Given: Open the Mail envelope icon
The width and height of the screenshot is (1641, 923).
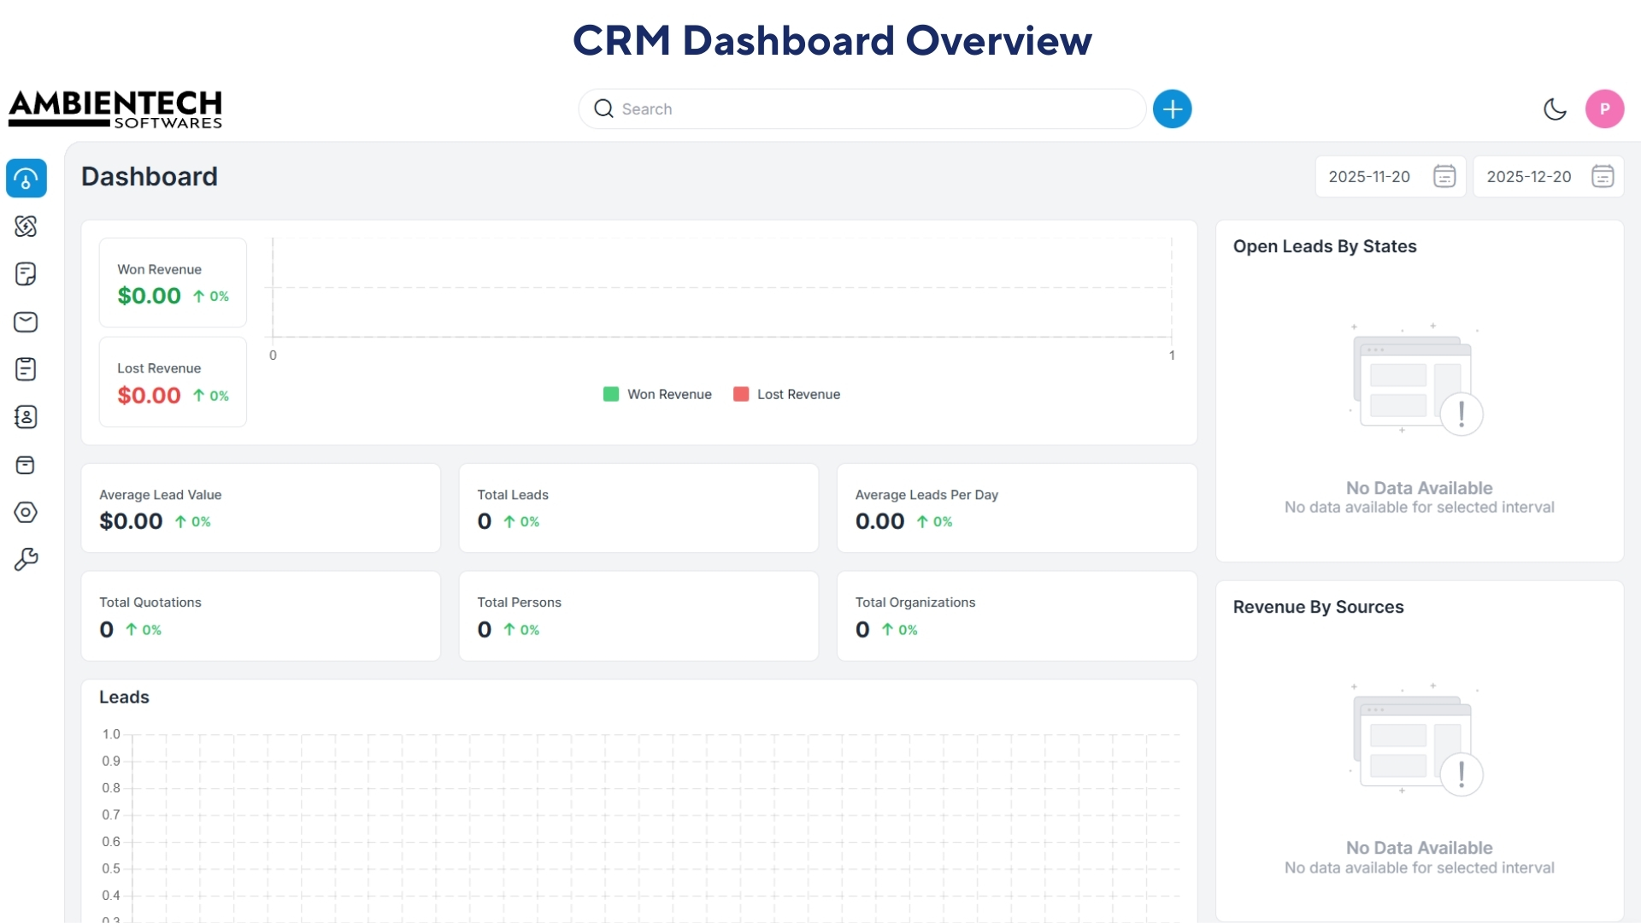Looking at the screenshot, I should 26,322.
